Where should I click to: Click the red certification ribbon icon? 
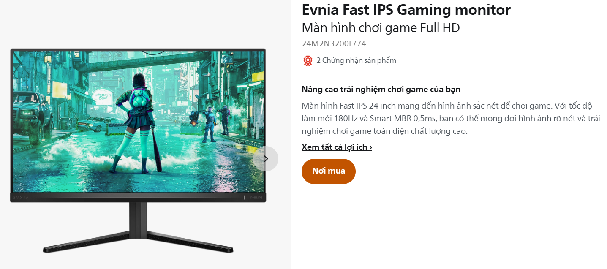coord(308,61)
